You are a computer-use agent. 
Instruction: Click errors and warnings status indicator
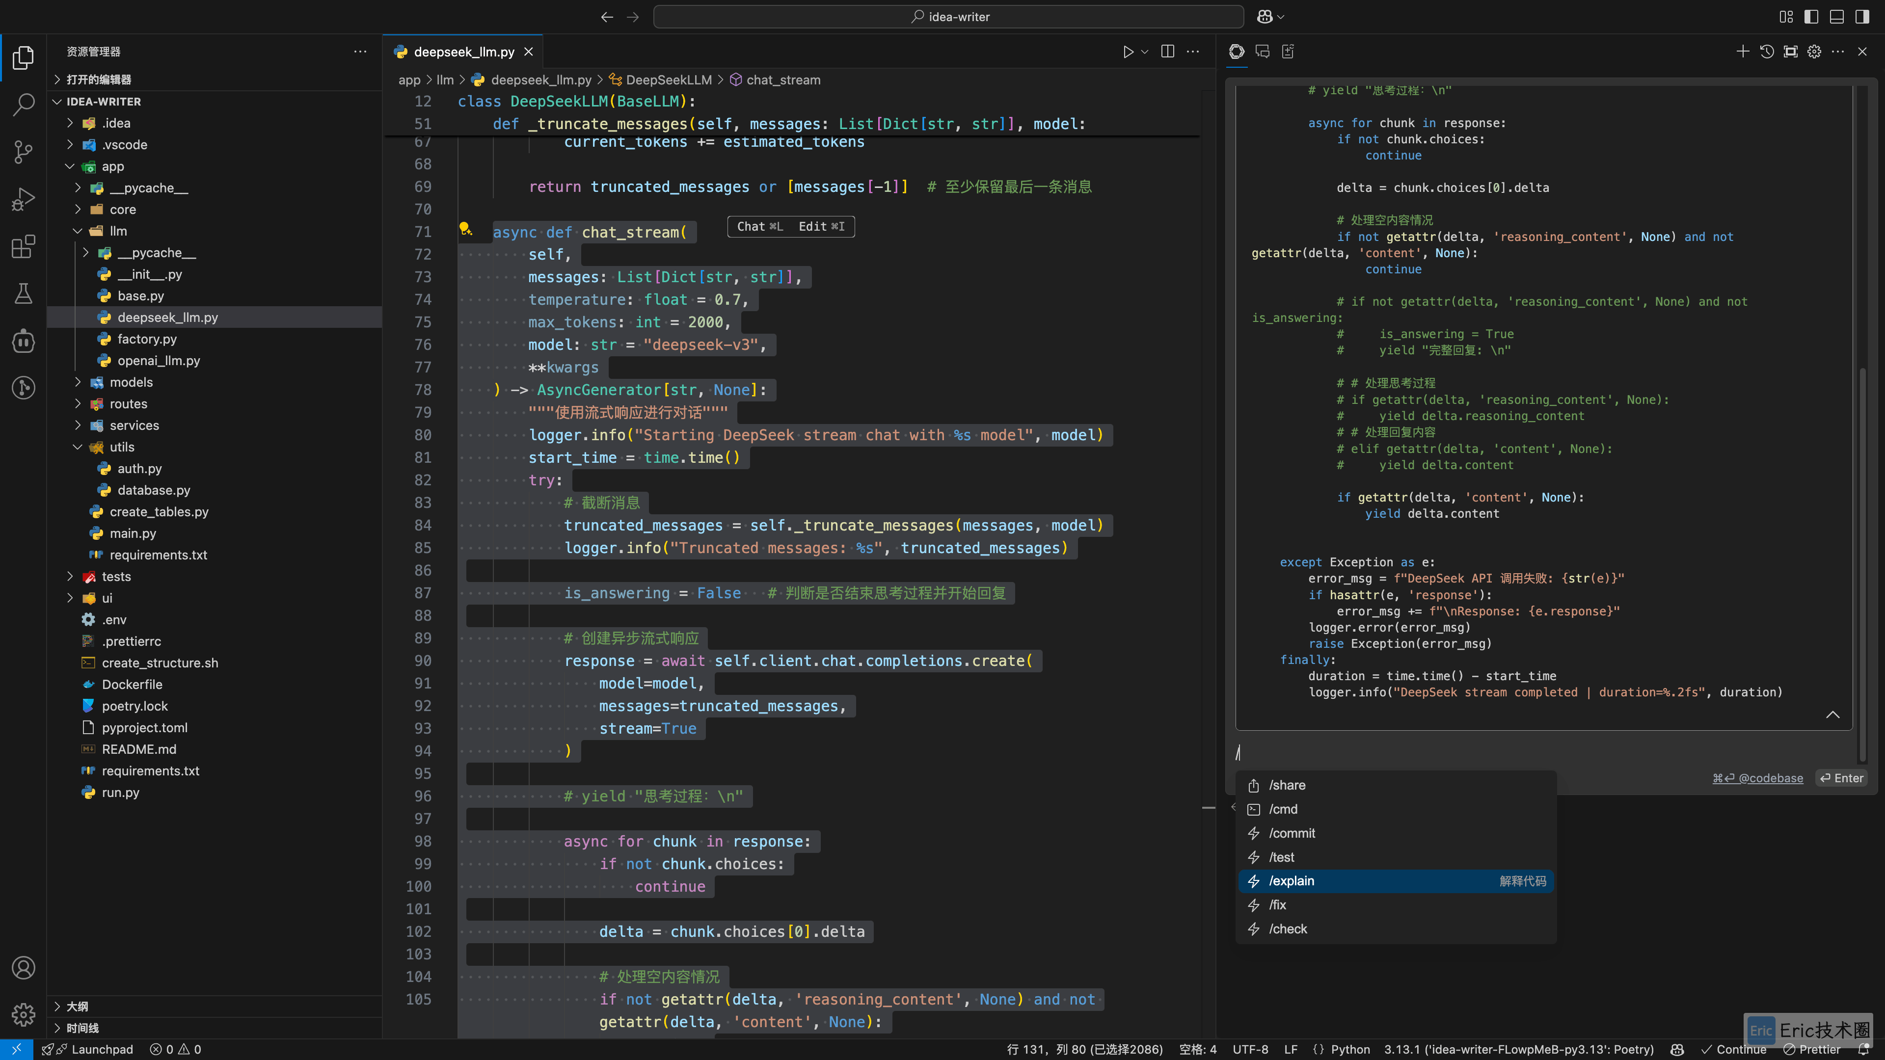(x=176, y=1050)
